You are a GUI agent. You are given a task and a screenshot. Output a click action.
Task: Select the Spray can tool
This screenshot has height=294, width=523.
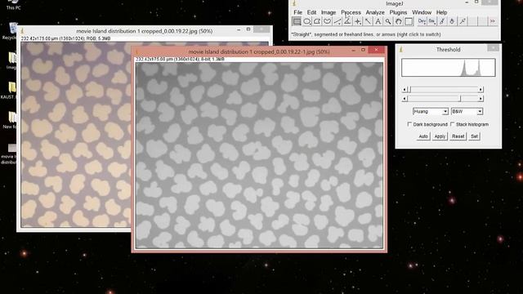(x=463, y=21)
